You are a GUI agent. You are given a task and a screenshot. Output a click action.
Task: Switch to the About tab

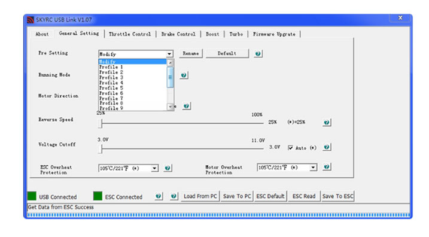point(42,34)
